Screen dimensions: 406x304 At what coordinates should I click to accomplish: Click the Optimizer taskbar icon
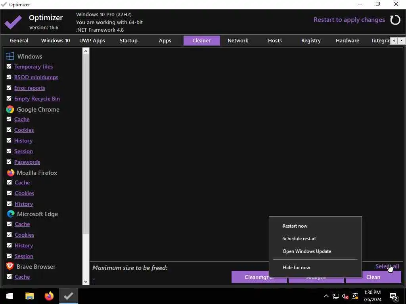pos(68,296)
